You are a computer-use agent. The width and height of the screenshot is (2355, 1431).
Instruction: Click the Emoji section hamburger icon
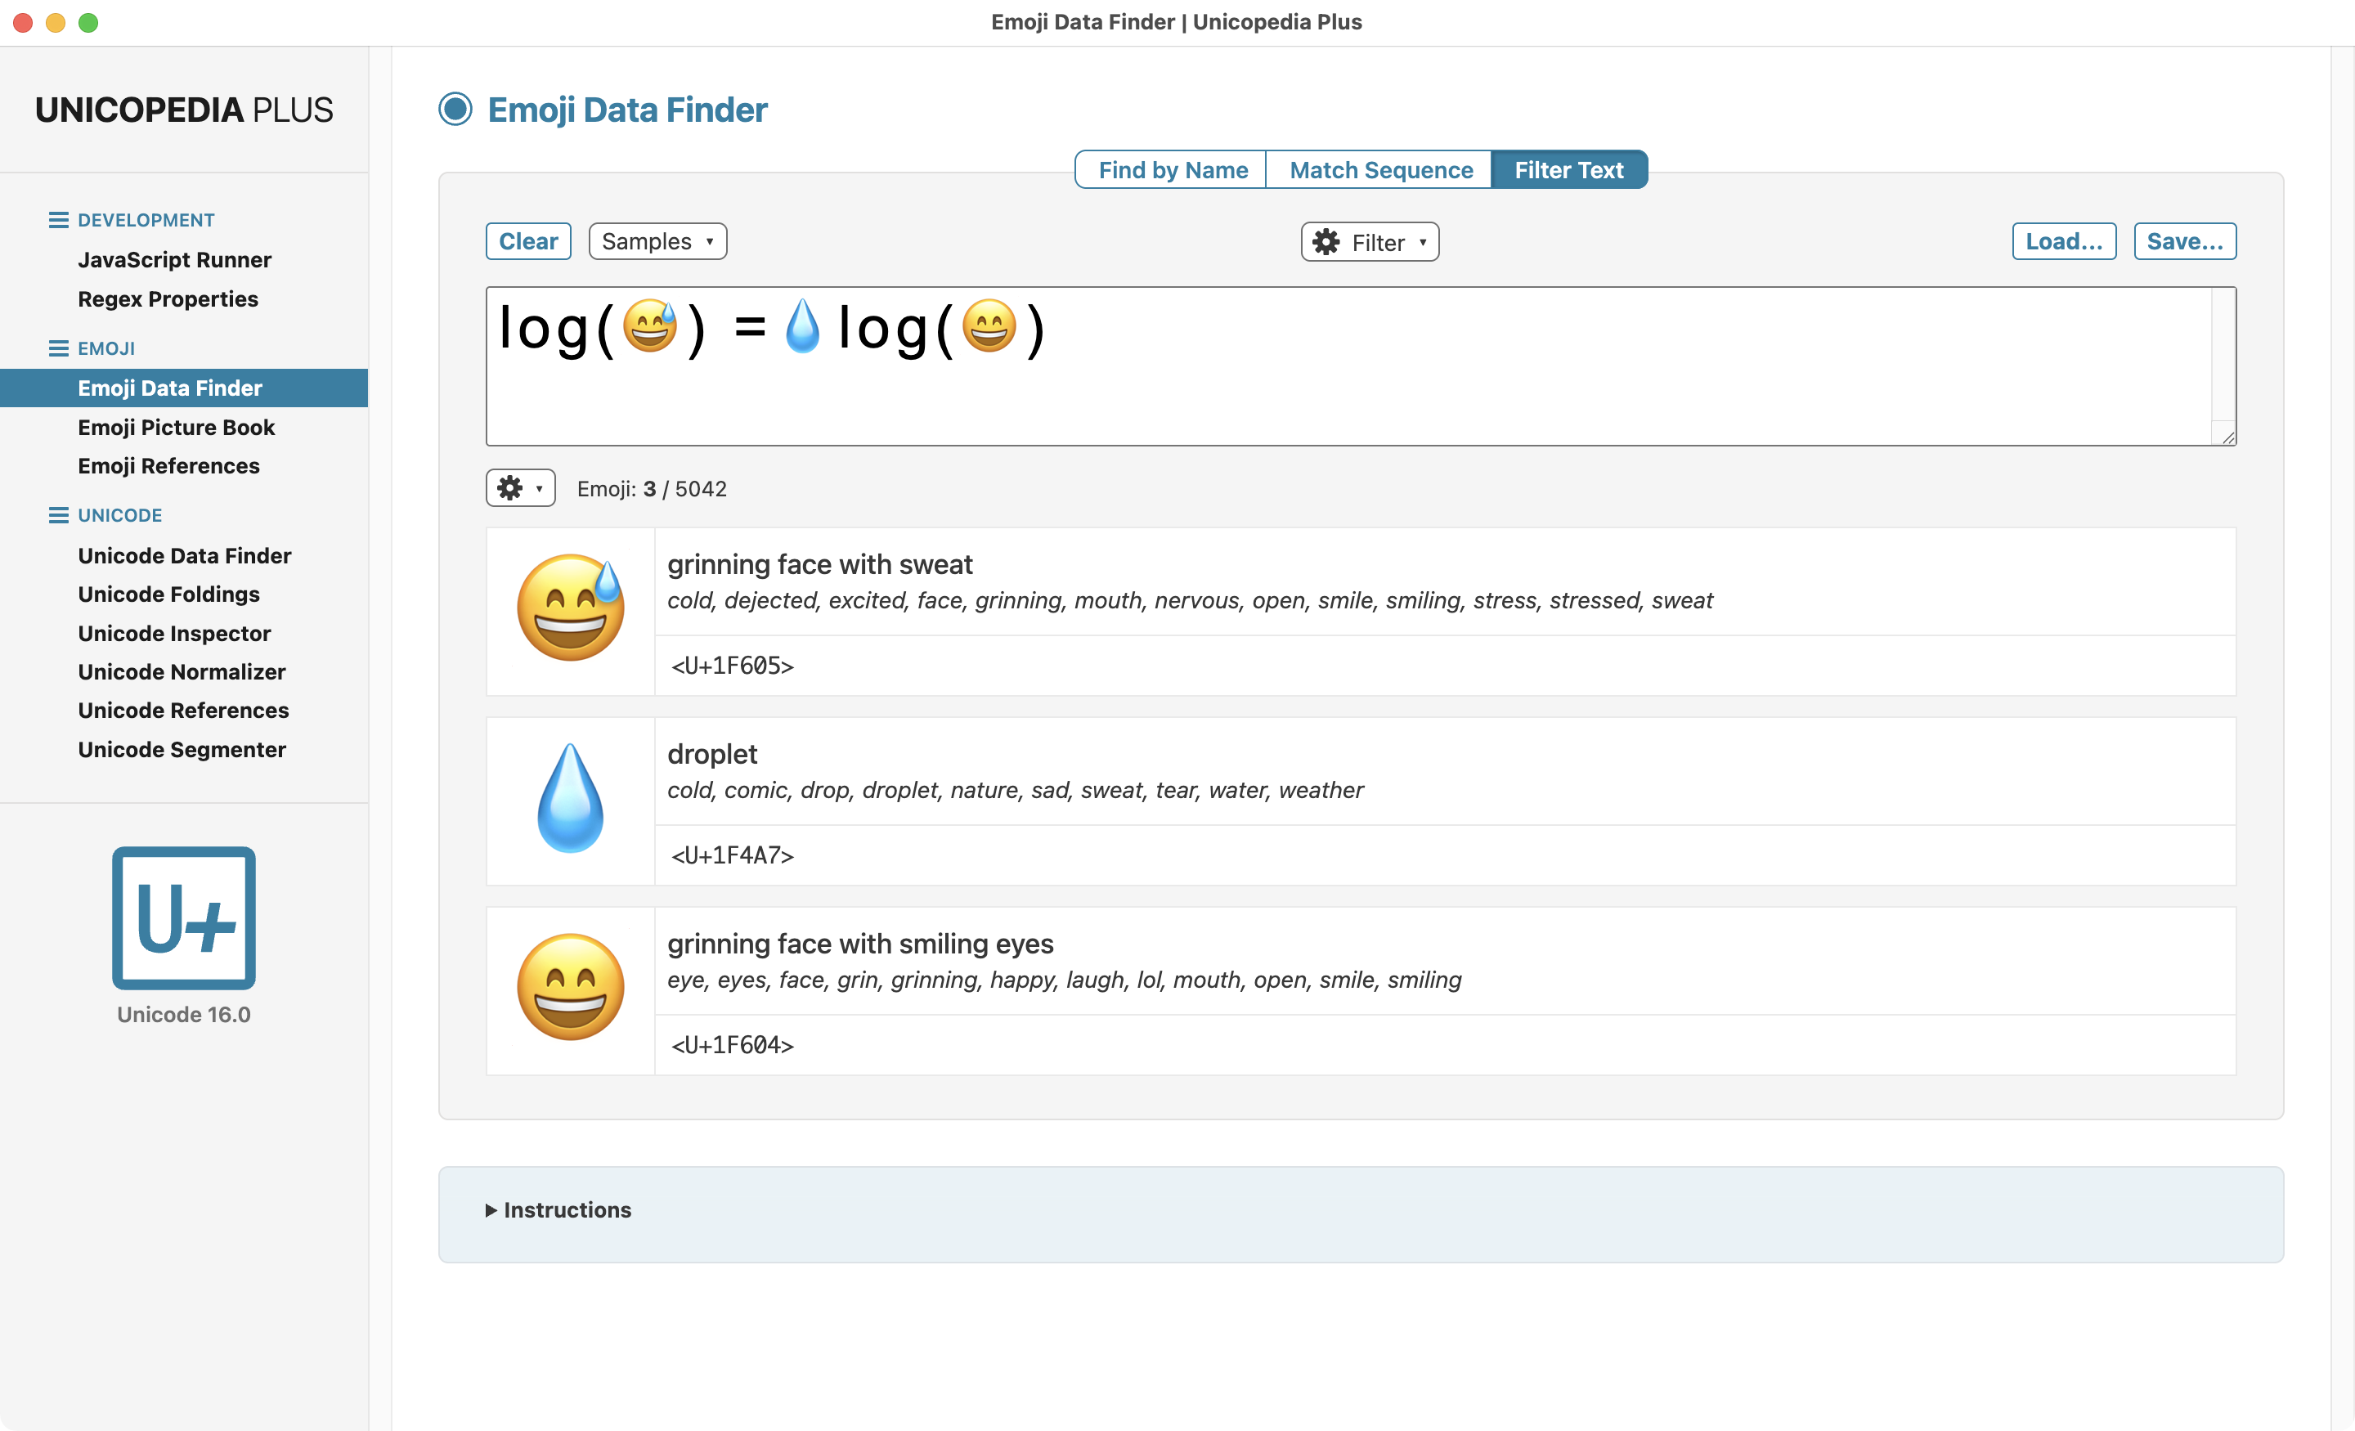point(58,348)
